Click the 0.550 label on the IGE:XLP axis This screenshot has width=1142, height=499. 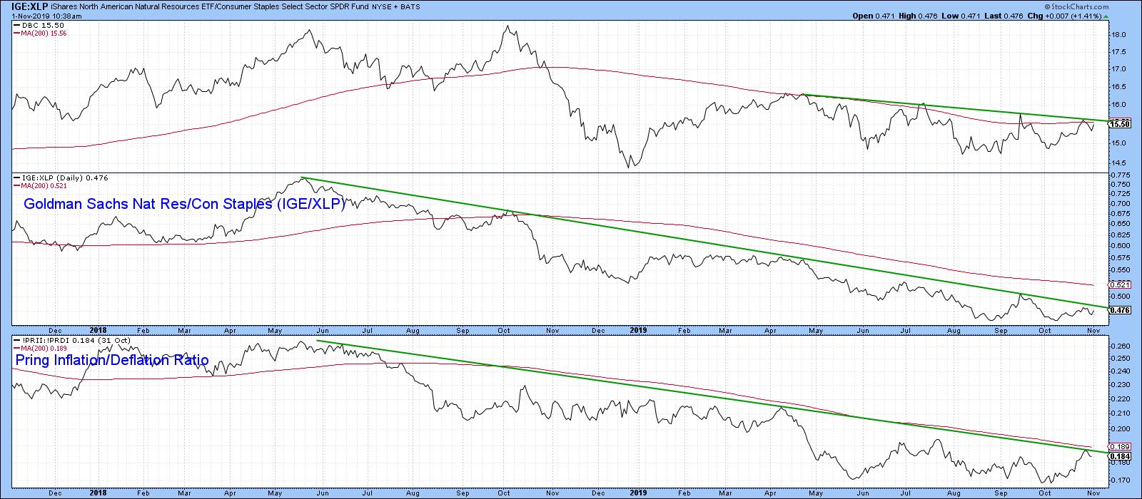point(1121,270)
